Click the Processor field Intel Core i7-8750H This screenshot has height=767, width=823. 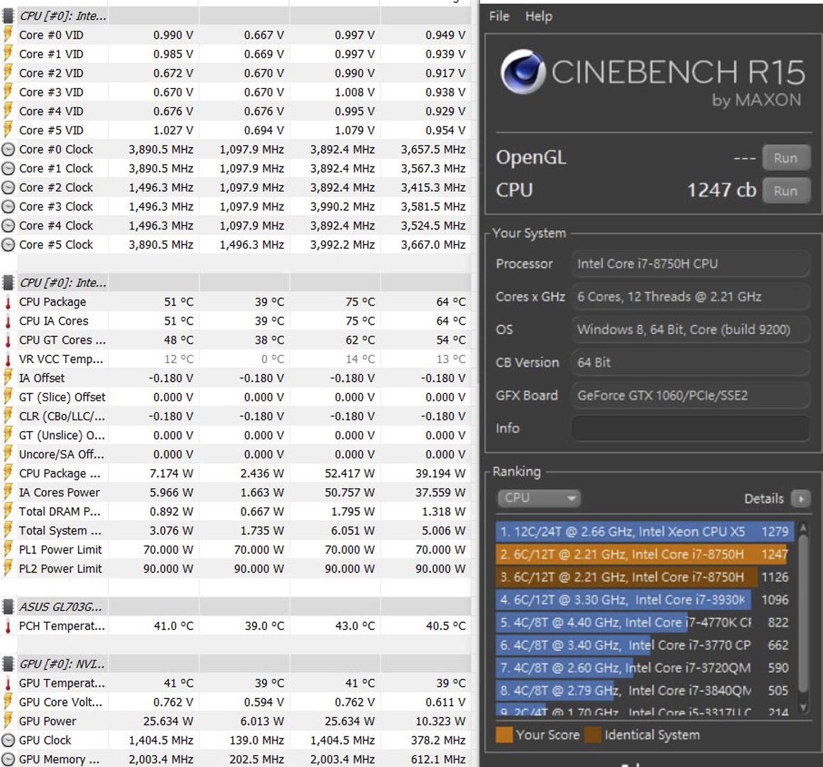pos(690,263)
